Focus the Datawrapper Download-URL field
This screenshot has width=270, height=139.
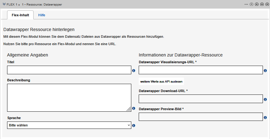[201, 99]
